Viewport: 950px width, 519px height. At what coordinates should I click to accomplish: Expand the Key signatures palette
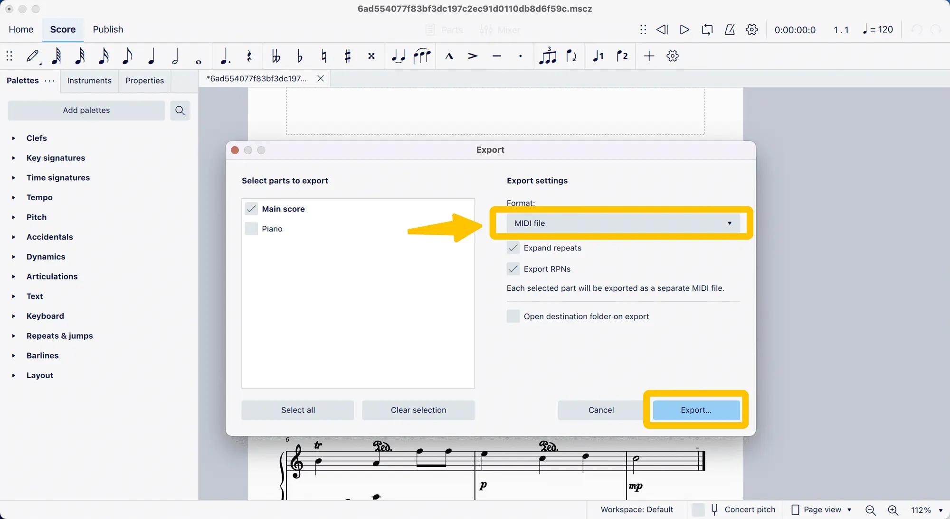[x=14, y=158]
